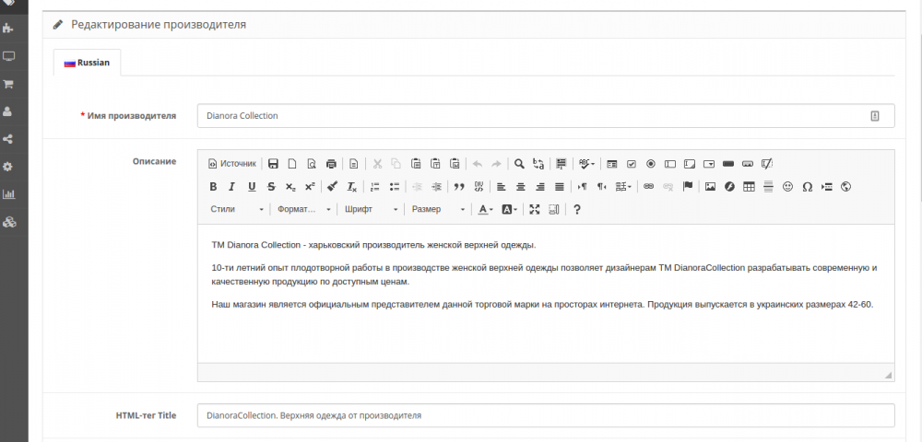Click the Select All icon
Screen dimensions: 922x442
[x=561, y=164]
